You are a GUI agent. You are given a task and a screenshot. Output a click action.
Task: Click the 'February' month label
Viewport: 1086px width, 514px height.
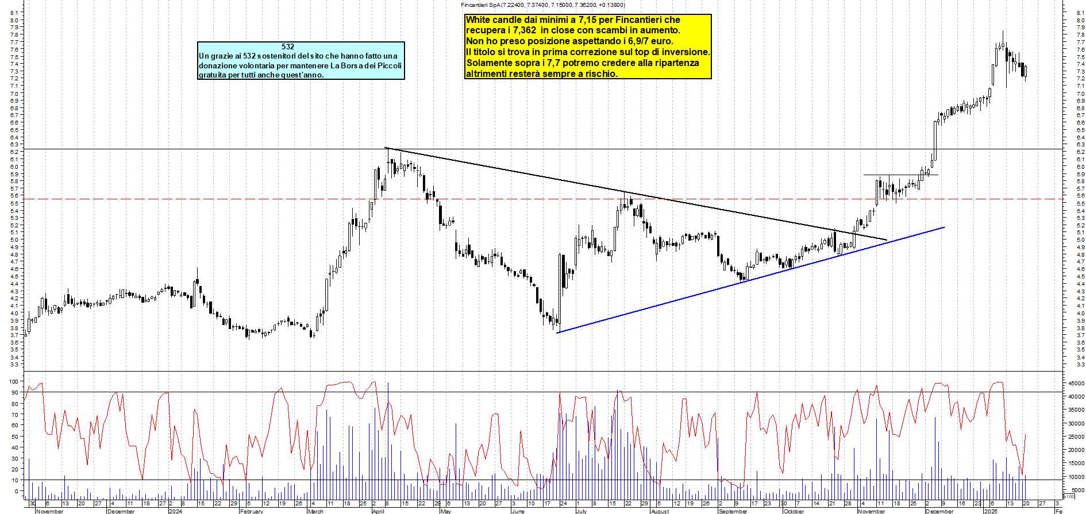pyautogui.click(x=252, y=511)
